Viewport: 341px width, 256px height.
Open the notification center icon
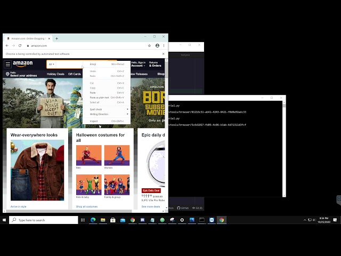pyautogui.click(x=335, y=220)
